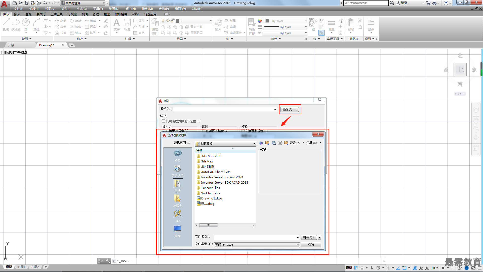483x272 pixels.
Task: Open Desktop (桌面) in dialog sidebar
Action: point(177,231)
